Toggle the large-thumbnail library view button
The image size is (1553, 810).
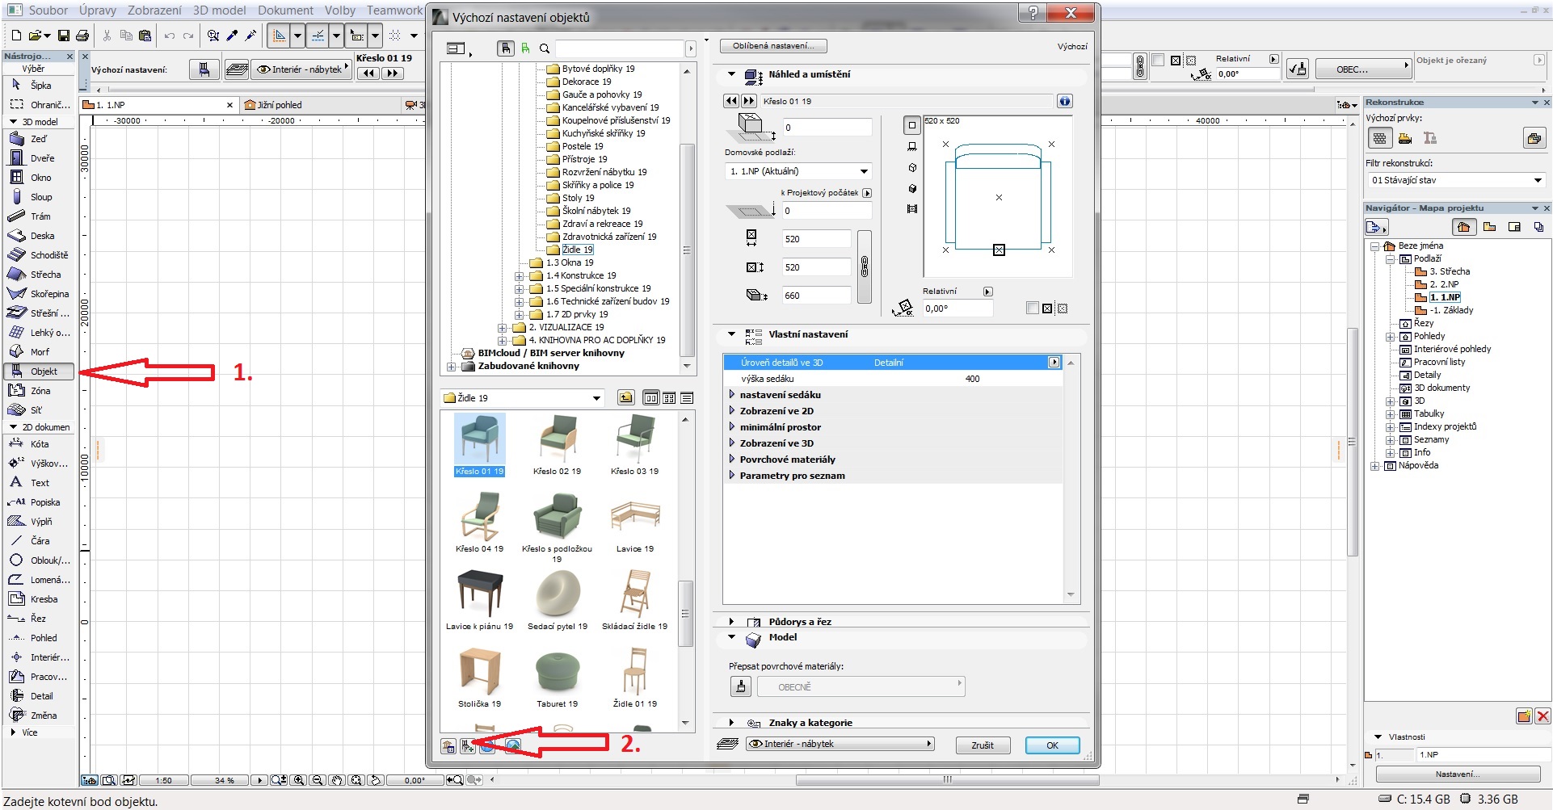click(650, 398)
